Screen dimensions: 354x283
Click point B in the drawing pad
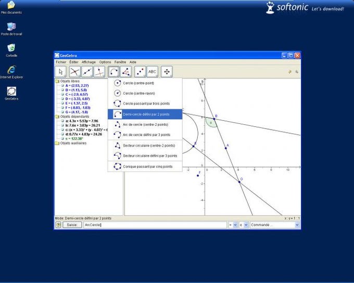[214, 119]
